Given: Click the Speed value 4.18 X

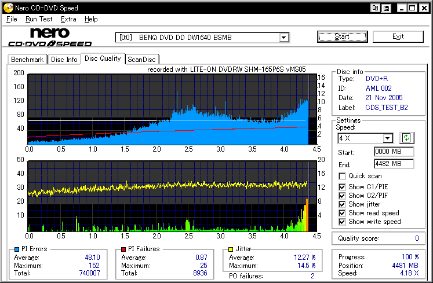Looking at the screenshot, I should (x=410, y=273).
